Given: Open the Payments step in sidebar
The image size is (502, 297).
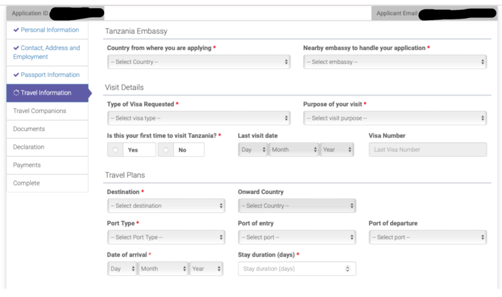Looking at the screenshot, I should pos(27,165).
